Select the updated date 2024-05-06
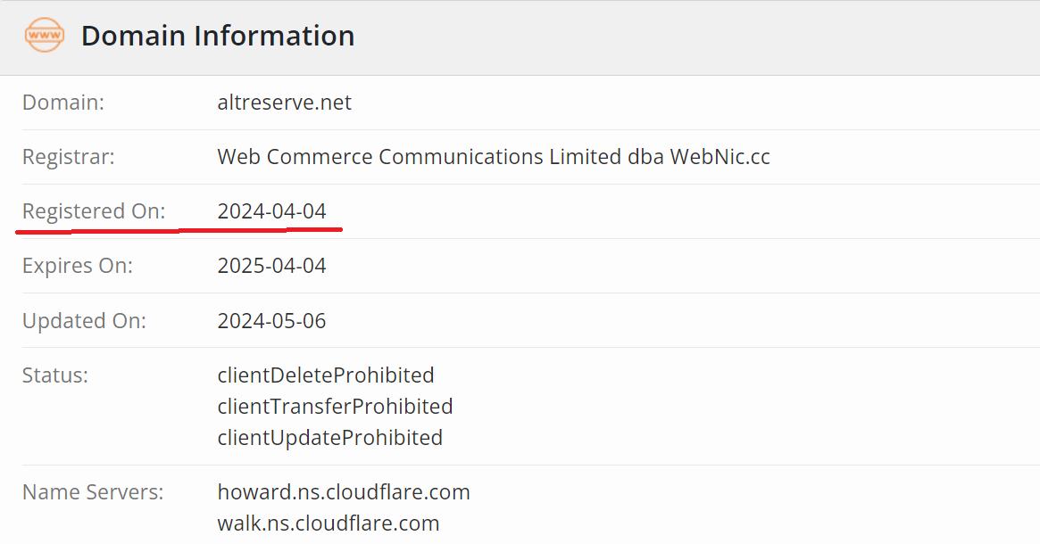This screenshot has width=1040, height=544. pyautogui.click(x=271, y=321)
